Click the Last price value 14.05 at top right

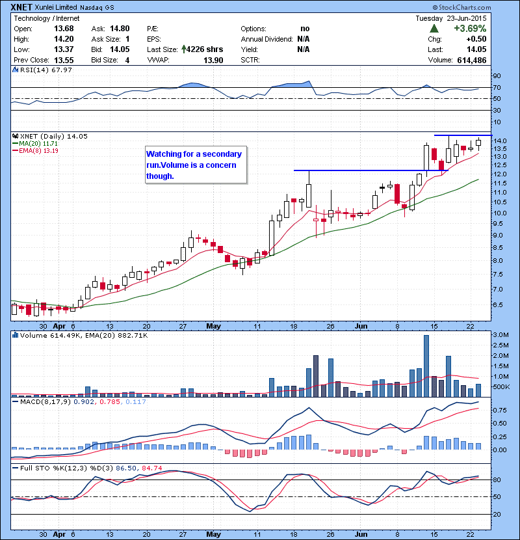[x=476, y=49]
